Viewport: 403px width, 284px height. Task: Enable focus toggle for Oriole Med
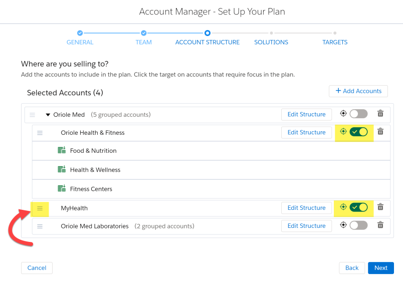[x=358, y=114]
